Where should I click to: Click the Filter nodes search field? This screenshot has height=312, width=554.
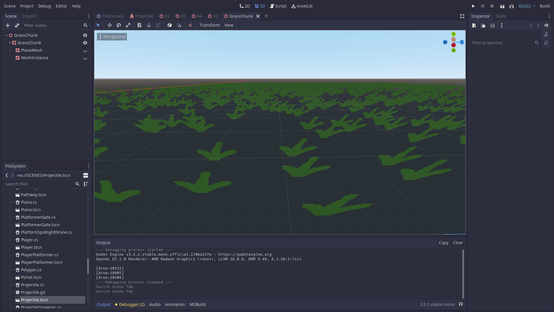(52, 25)
